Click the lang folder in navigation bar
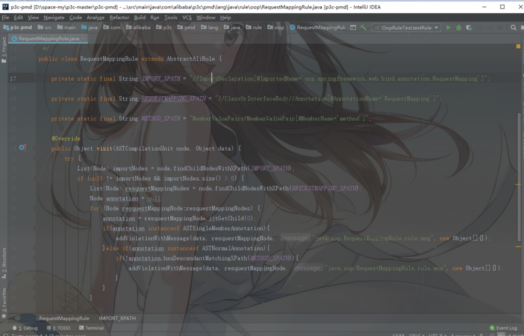 coord(210,27)
